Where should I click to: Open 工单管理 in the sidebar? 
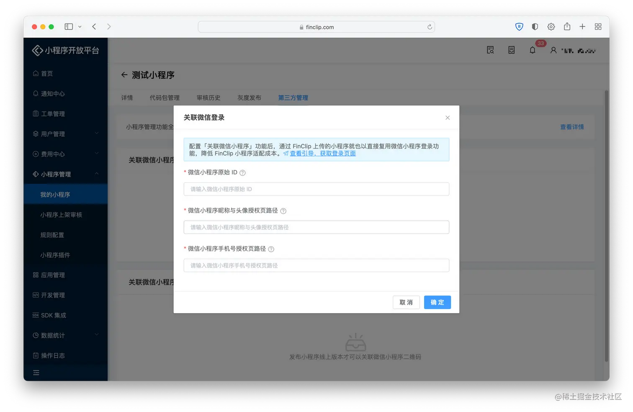click(x=66, y=114)
